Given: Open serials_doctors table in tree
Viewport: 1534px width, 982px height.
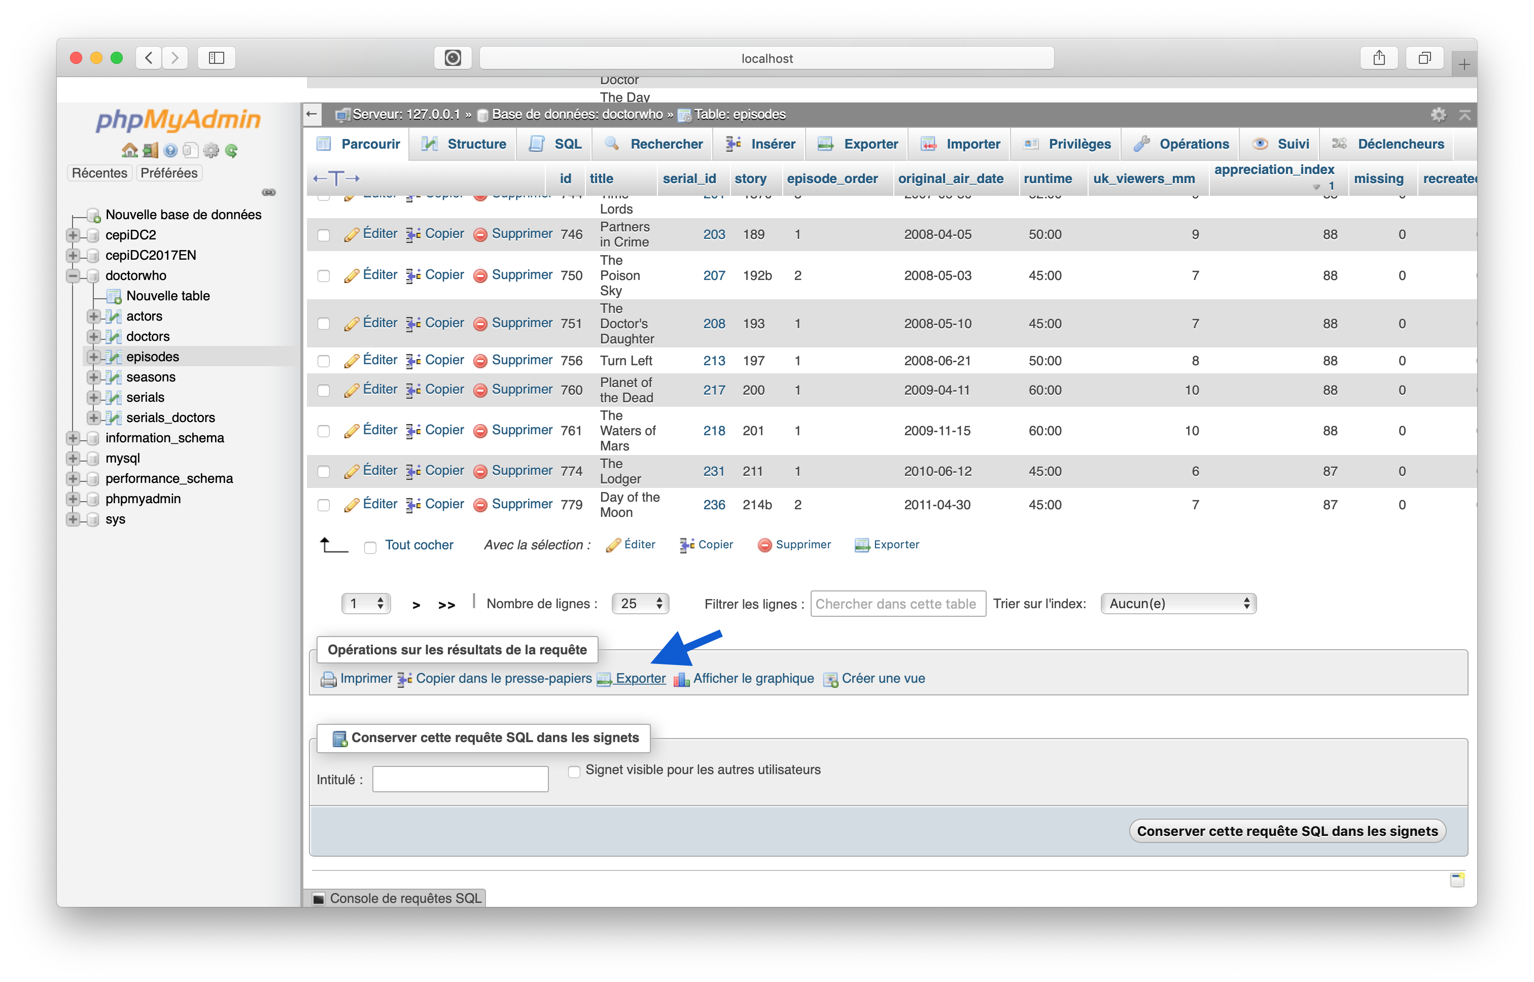Looking at the screenshot, I should (170, 417).
